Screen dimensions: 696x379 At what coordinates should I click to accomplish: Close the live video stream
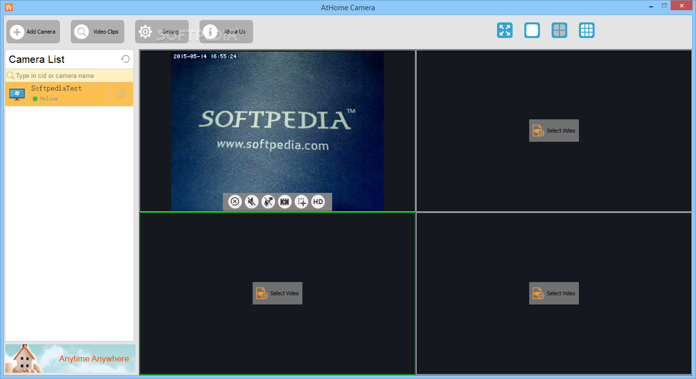(235, 202)
